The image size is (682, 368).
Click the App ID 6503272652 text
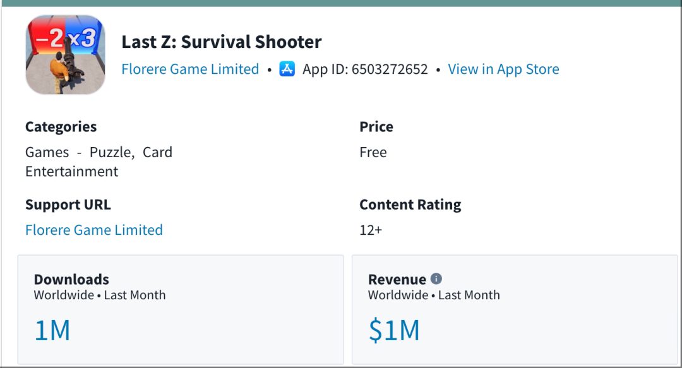[x=365, y=69]
